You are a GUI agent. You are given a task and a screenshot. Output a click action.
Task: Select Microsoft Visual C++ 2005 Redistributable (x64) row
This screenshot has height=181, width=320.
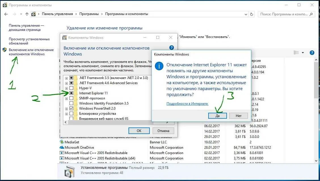(x=171, y=158)
